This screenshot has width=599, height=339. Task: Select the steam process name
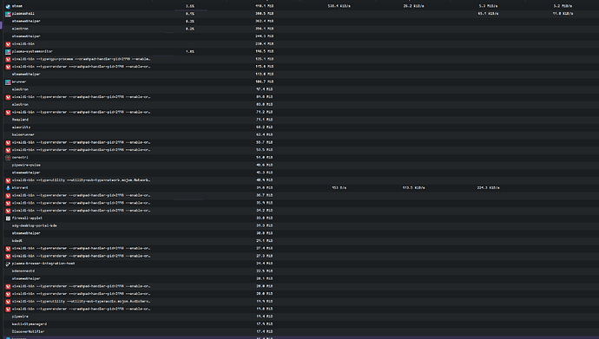(16, 6)
